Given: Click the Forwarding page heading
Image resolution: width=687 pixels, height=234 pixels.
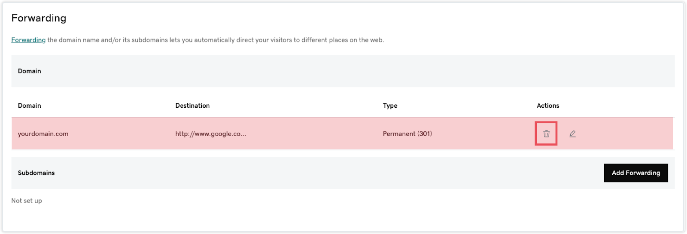Looking at the screenshot, I should pos(39,18).
